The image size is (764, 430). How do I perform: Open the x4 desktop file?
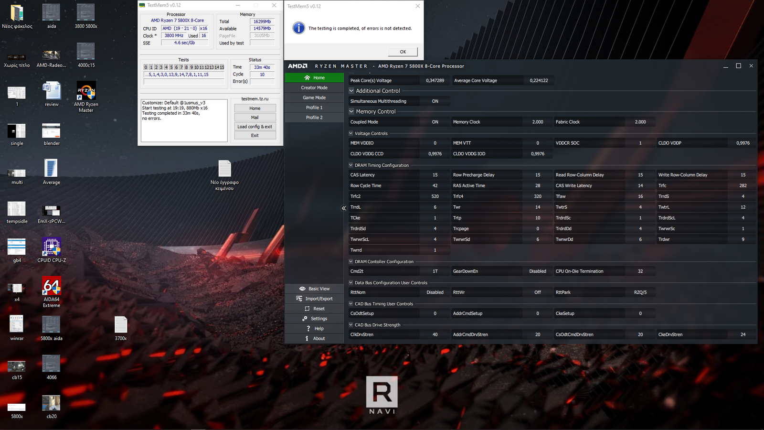17,291
